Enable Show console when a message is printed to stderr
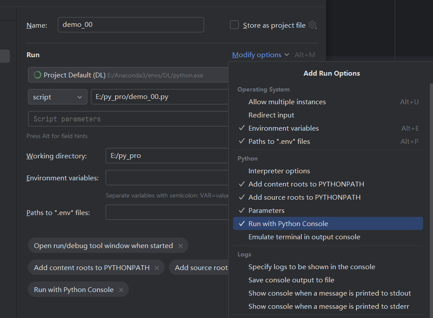The height and width of the screenshot is (318, 433). click(328, 307)
